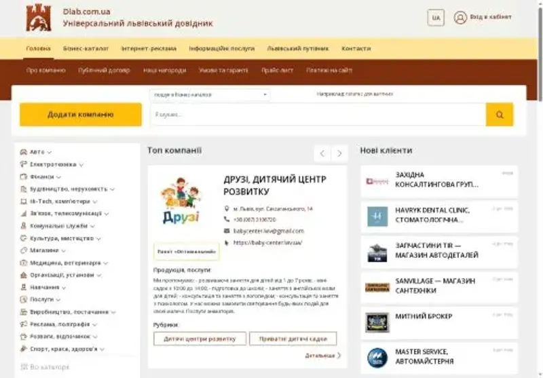Click the Додати компанію yellow button
This screenshot has height=378, width=543.
point(81,115)
